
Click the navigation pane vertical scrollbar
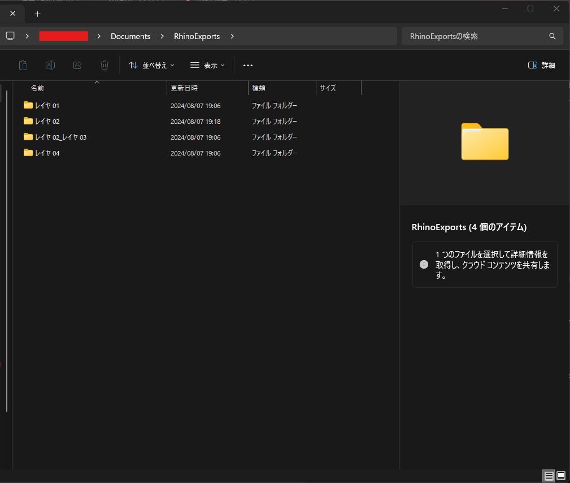(7, 249)
